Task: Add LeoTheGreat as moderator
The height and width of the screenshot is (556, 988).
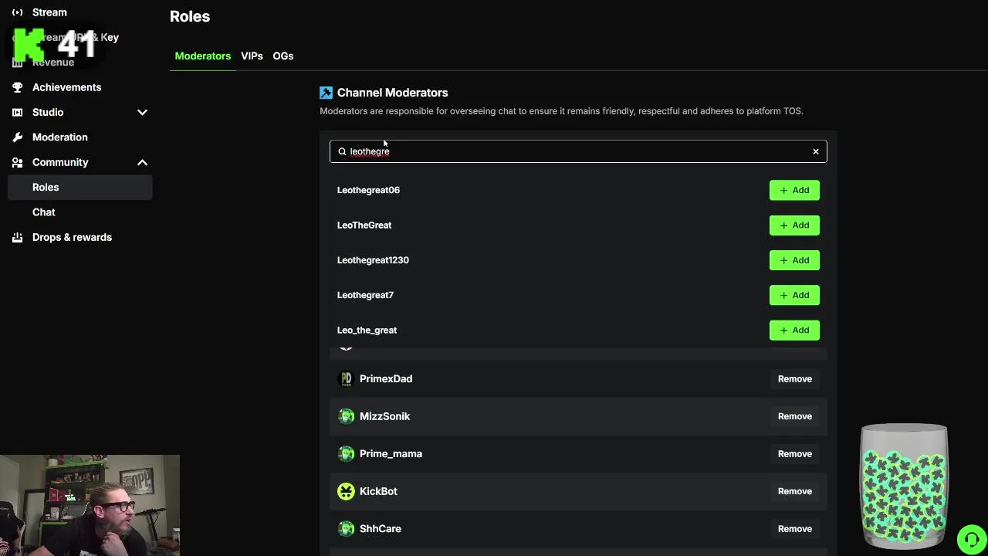Action: (x=794, y=225)
